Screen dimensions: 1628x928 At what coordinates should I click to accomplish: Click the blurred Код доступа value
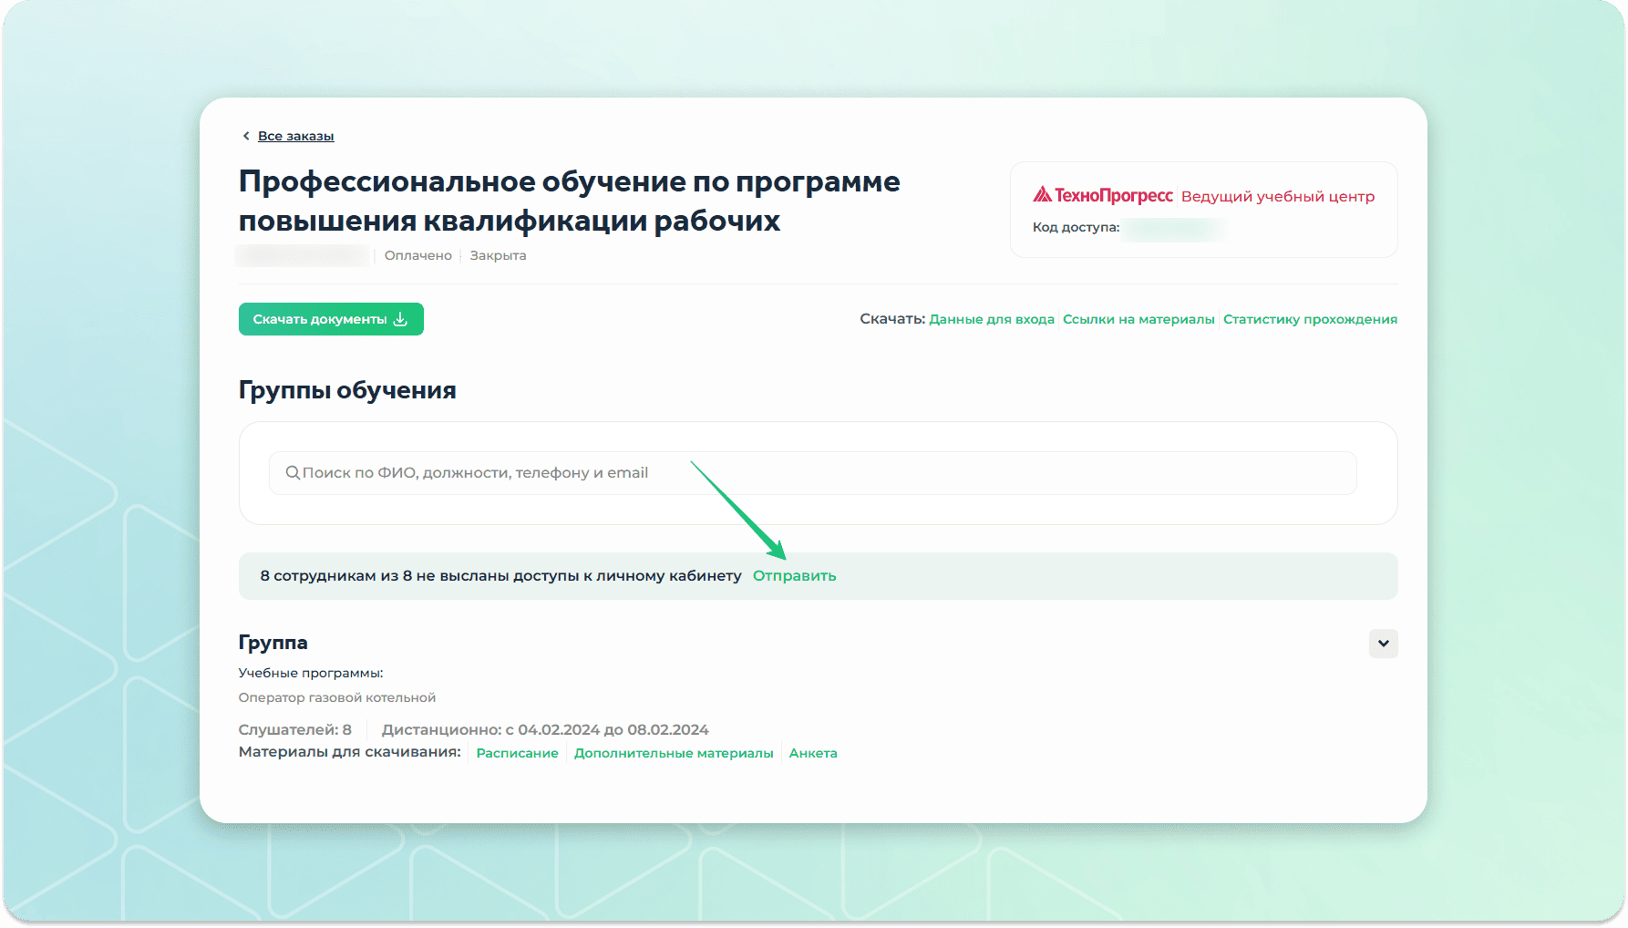click(x=1174, y=228)
